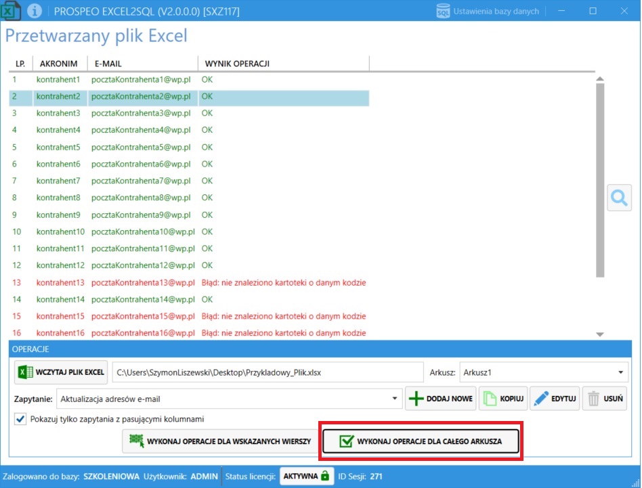
Task: Click the USUŃ button
Action: click(605, 399)
